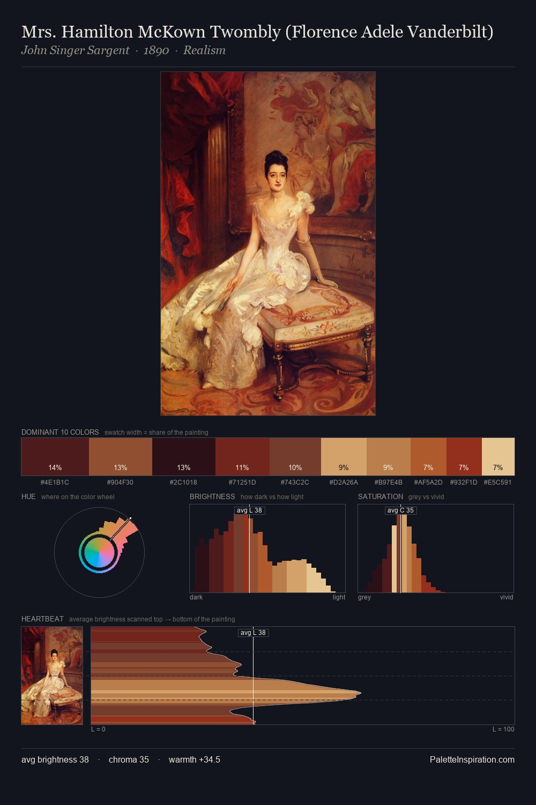The image size is (536, 805).
Task: Click the avg C 35 saturation label
Action: [x=400, y=510]
